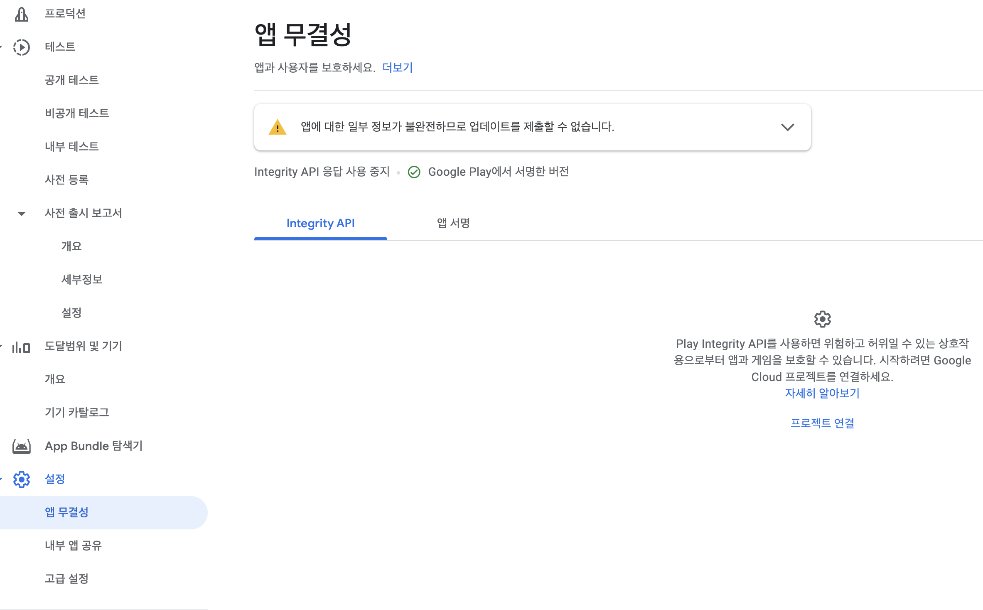Expand the incomplete app info warning chevron
Viewport: 983px width, 610px height.
[787, 127]
